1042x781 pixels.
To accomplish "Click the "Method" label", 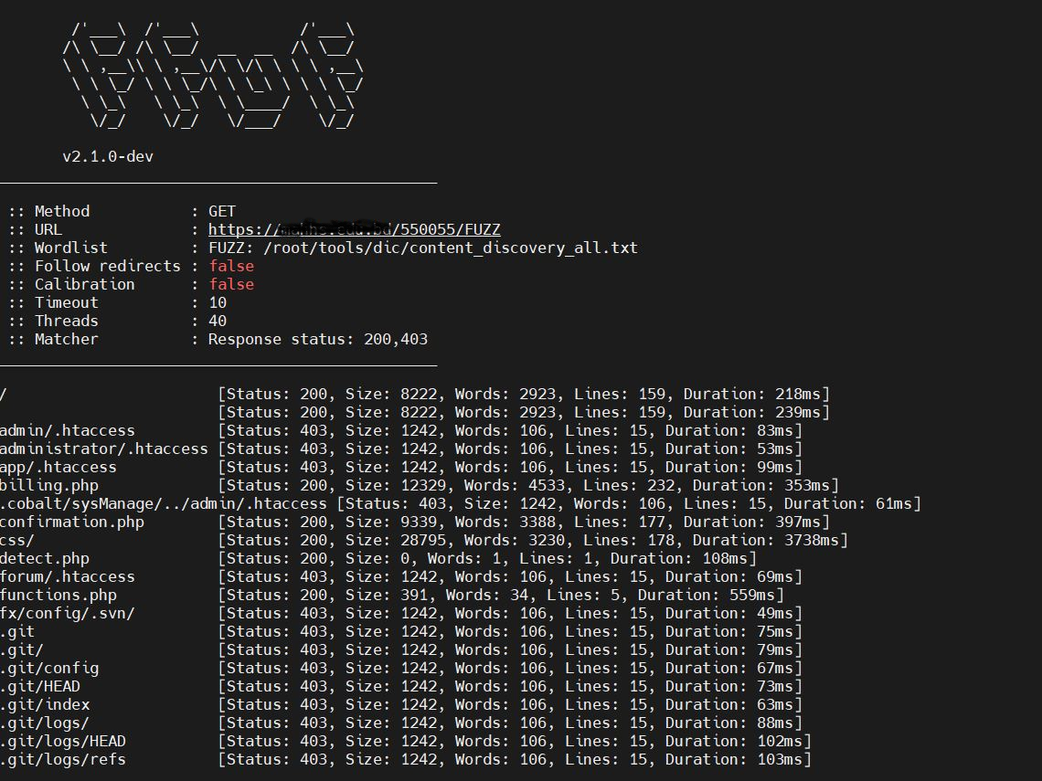I will [62, 211].
